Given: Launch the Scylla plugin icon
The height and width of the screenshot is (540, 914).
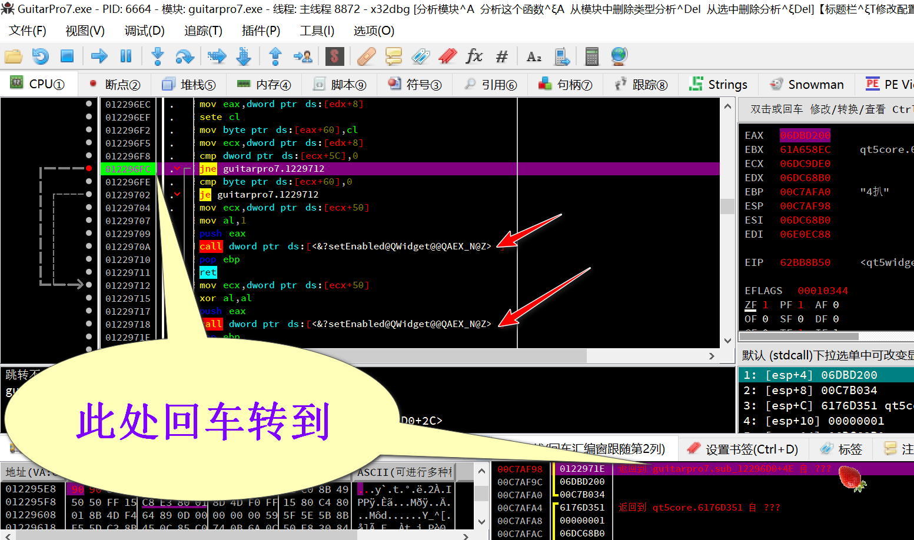Looking at the screenshot, I should pyautogui.click(x=334, y=56).
